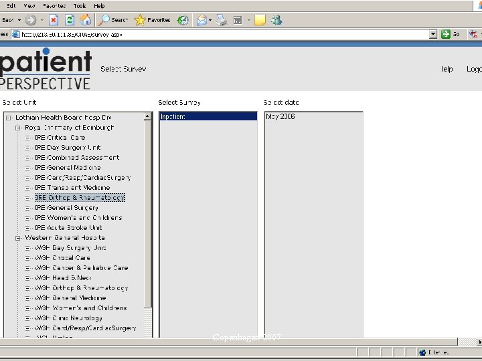Select WGH Clinic Neurology unit
The height and width of the screenshot is (361, 482).
tap(68, 318)
